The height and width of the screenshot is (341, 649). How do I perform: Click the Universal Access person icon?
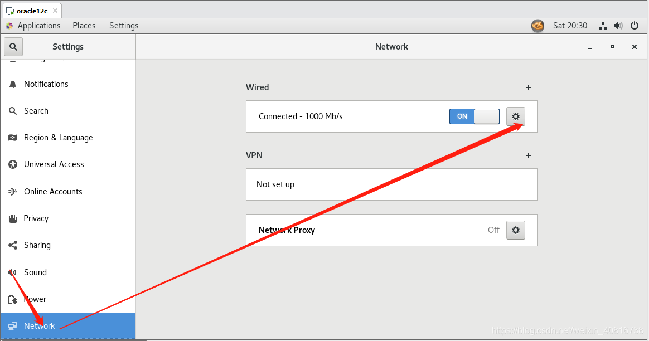coord(13,164)
